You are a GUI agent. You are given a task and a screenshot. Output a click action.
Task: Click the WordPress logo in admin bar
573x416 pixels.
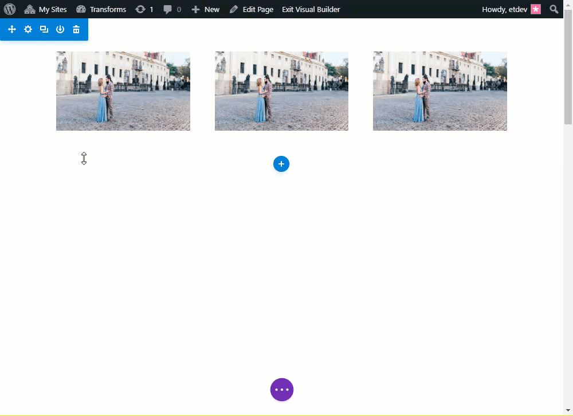[10, 9]
